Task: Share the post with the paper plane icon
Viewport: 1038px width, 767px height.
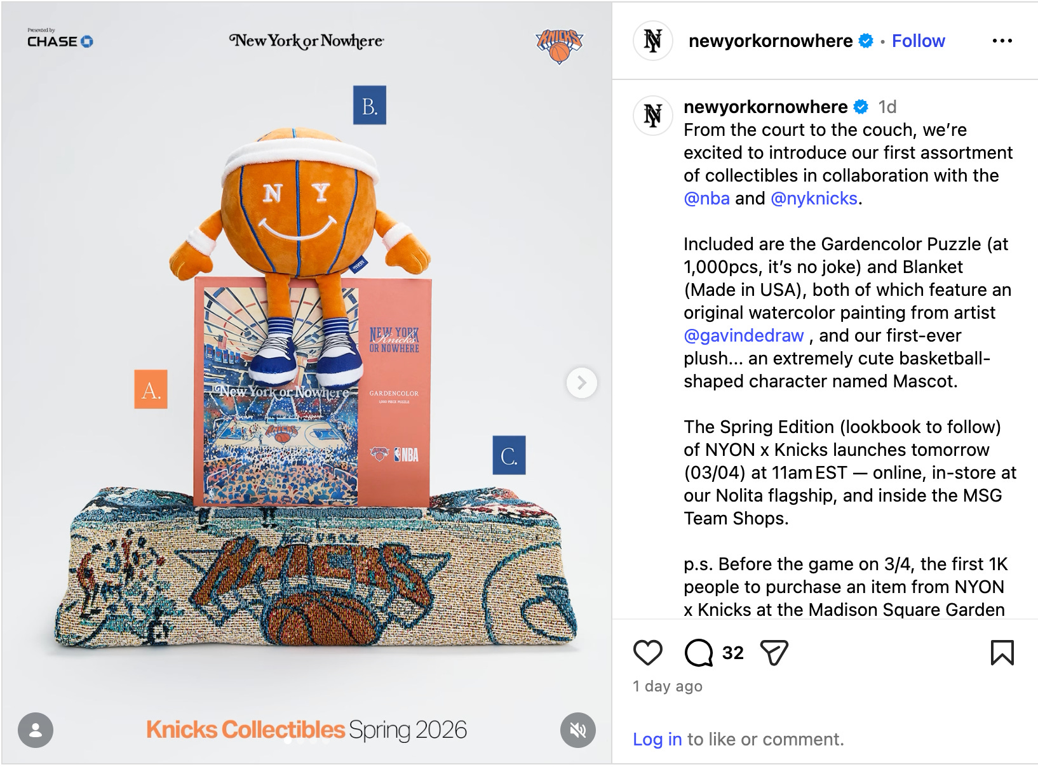Action: [774, 653]
